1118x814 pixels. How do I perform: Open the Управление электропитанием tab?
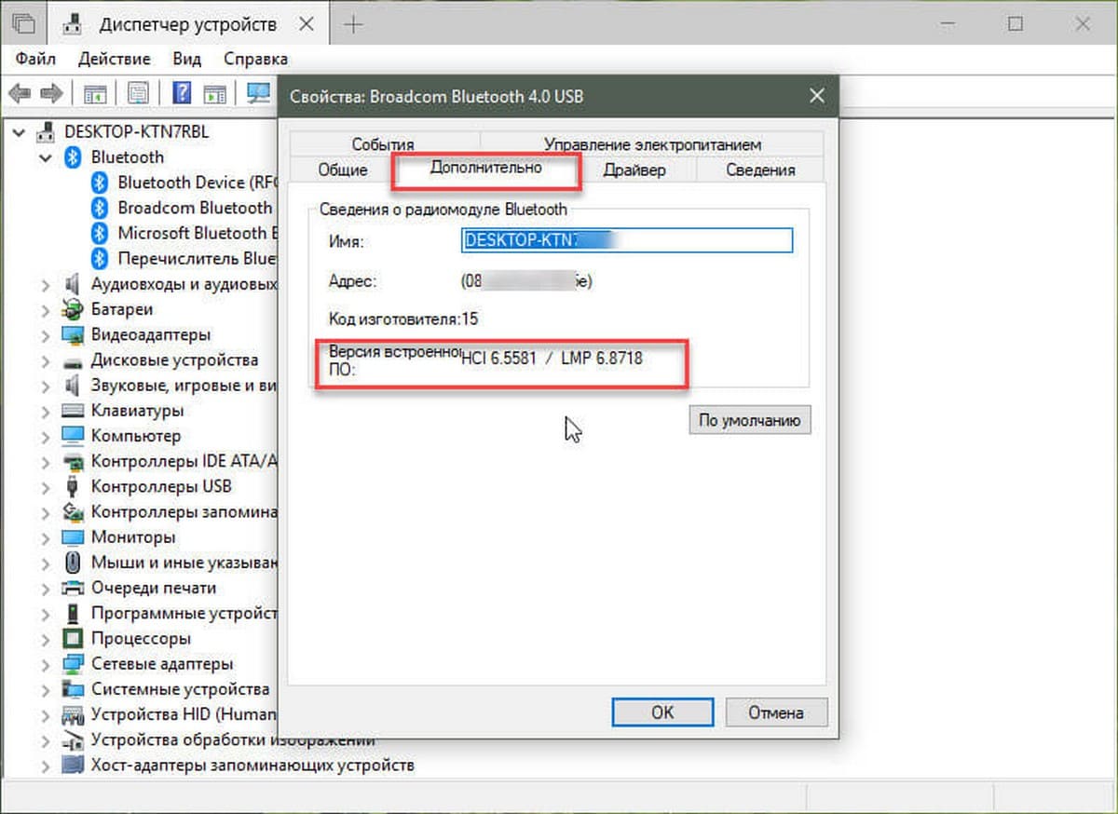coord(652,144)
